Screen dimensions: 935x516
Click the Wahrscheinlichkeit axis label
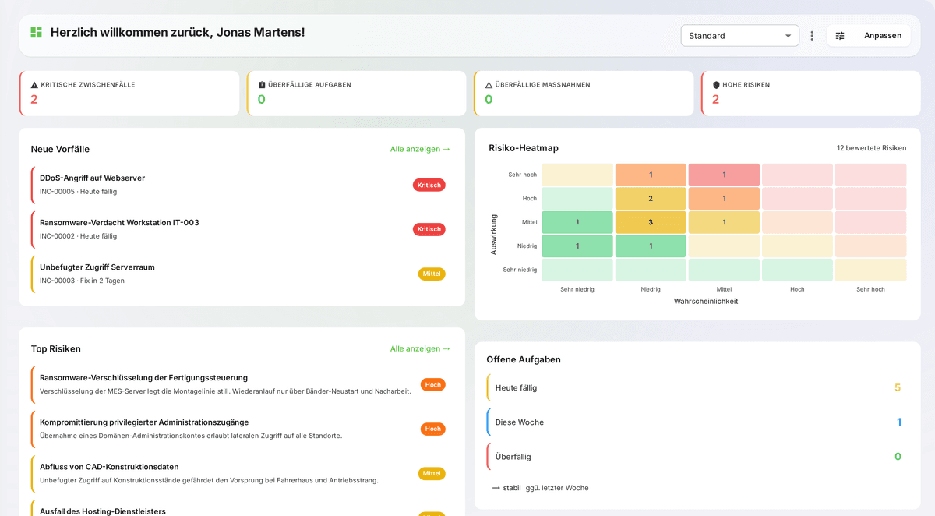[706, 301]
